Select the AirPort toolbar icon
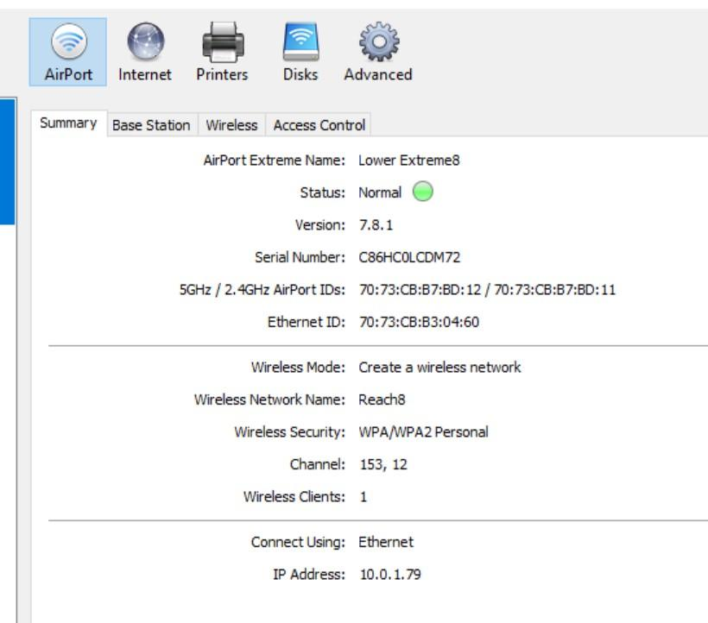The image size is (708, 623). 68,52
